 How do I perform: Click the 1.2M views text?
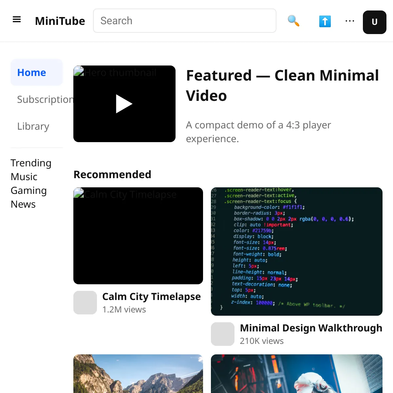pyautogui.click(x=124, y=309)
